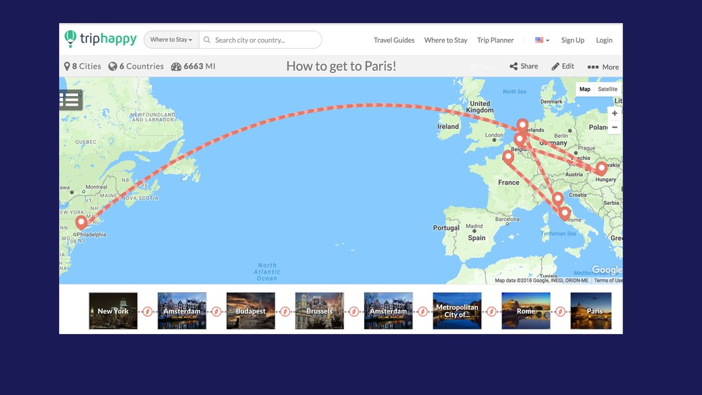The height and width of the screenshot is (395, 702).
Task: Select the New York city thumbnail
Action: point(113,311)
